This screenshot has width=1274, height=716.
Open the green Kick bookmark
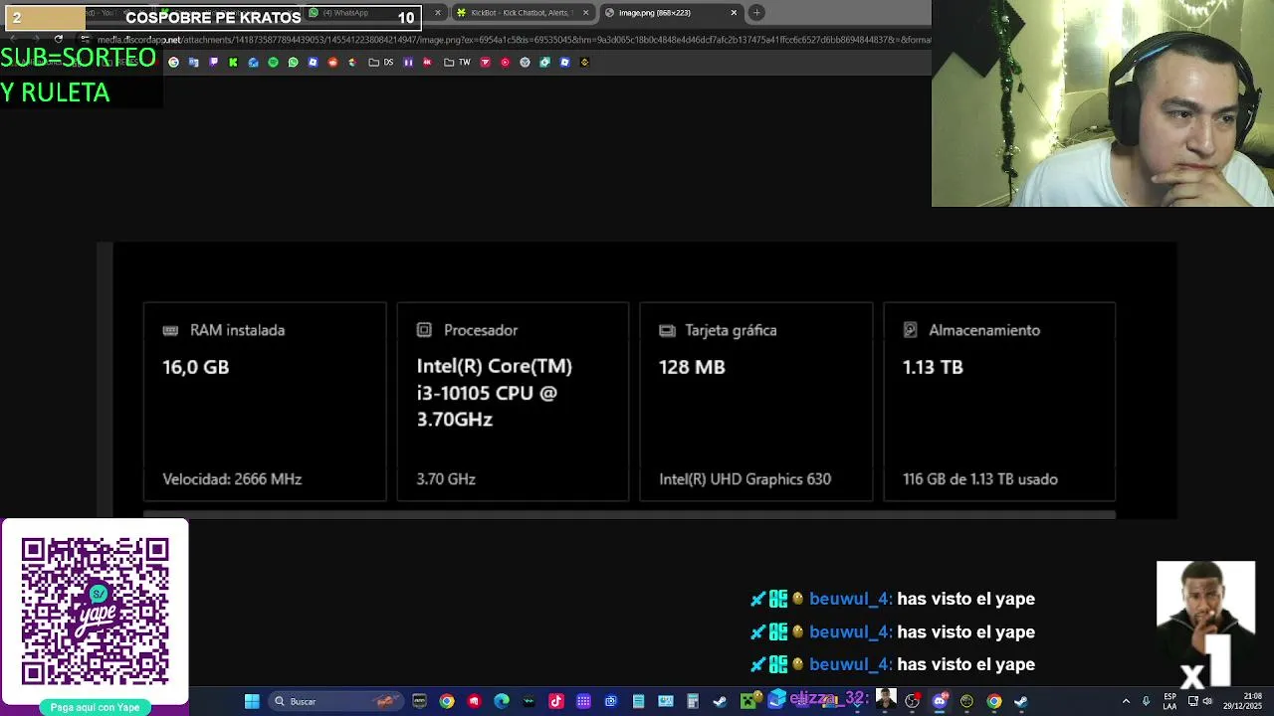[x=233, y=62]
